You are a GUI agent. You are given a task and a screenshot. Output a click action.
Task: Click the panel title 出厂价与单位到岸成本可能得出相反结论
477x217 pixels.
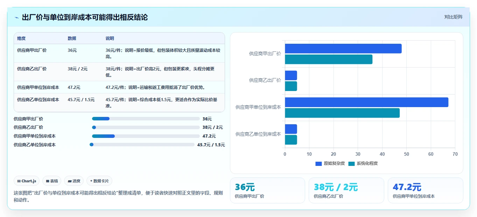tap(85, 17)
